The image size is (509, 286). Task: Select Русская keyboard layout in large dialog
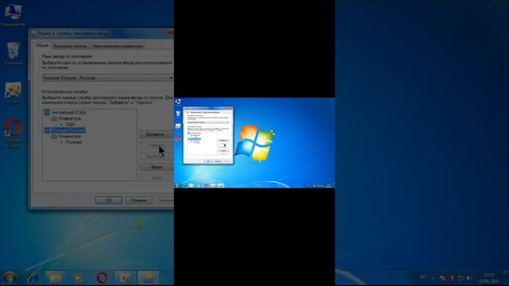[74, 142]
